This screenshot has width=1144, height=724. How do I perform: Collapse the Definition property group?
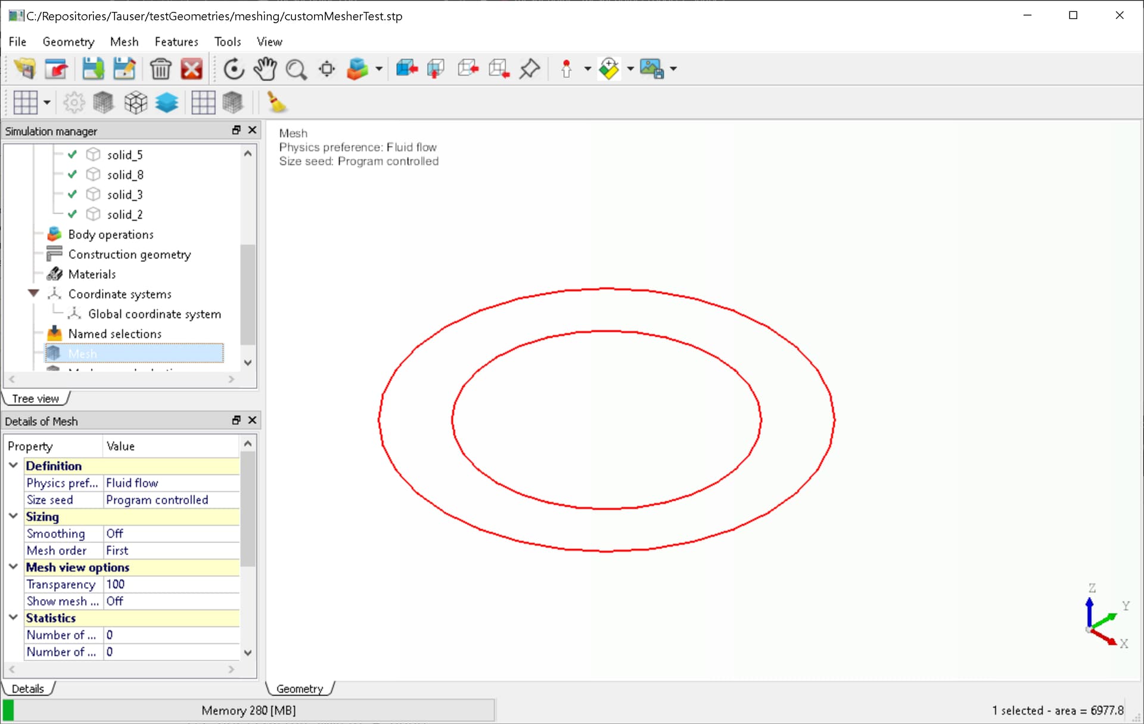[x=14, y=465]
